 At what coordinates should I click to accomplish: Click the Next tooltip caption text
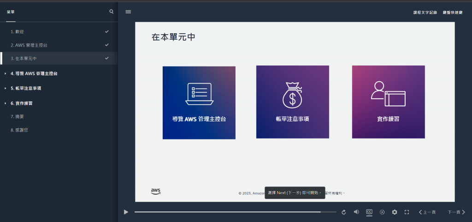tap(295, 192)
